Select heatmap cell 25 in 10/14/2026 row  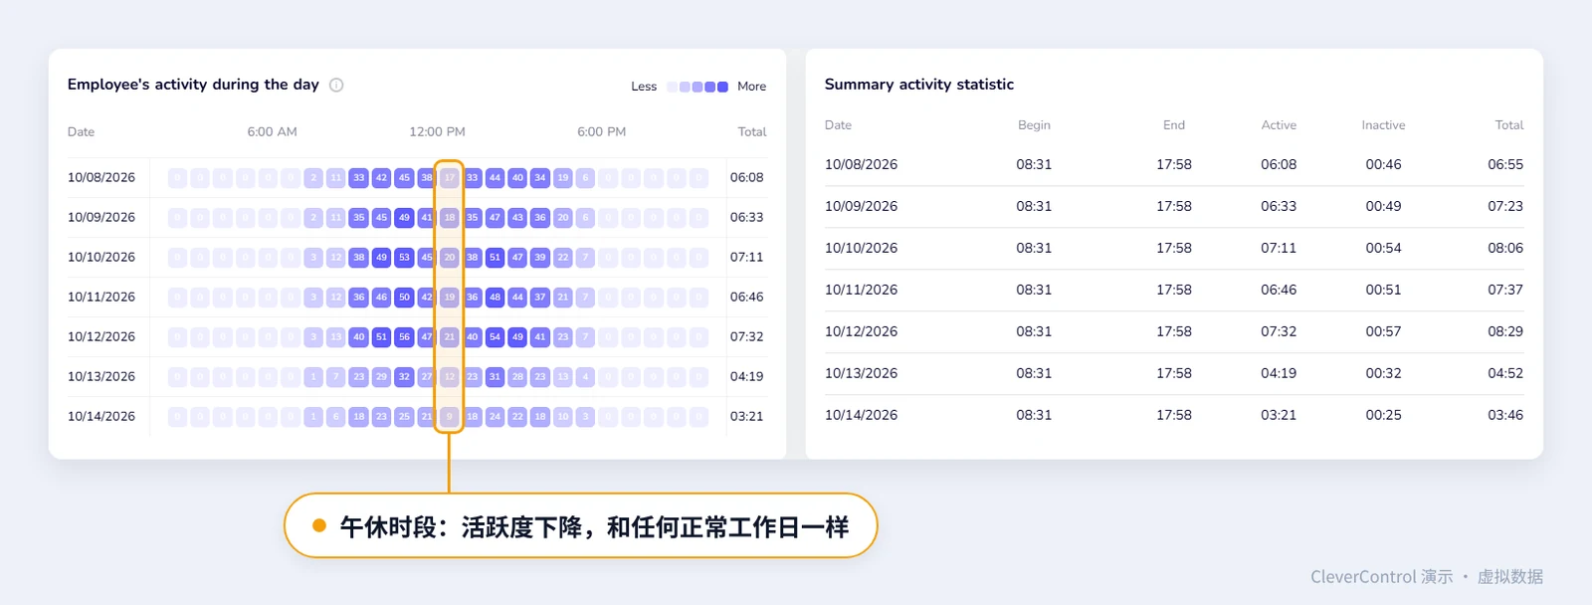point(404,417)
